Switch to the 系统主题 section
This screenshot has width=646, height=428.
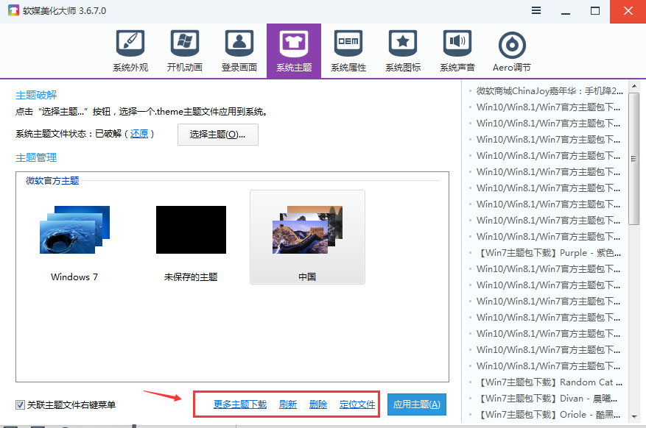pyautogui.click(x=293, y=50)
